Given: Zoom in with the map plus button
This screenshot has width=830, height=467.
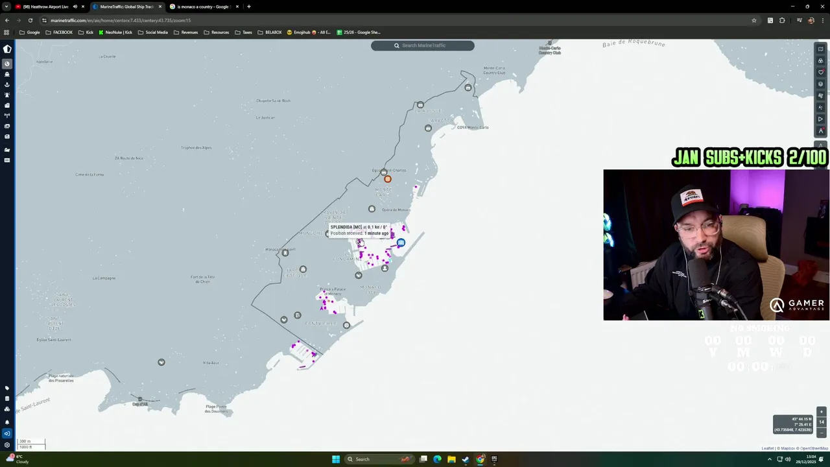Looking at the screenshot, I should click(x=822, y=412).
